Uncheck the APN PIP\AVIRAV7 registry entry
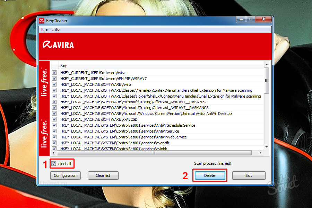This screenshot has height=208, width=312. pyautogui.click(x=54, y=79)
